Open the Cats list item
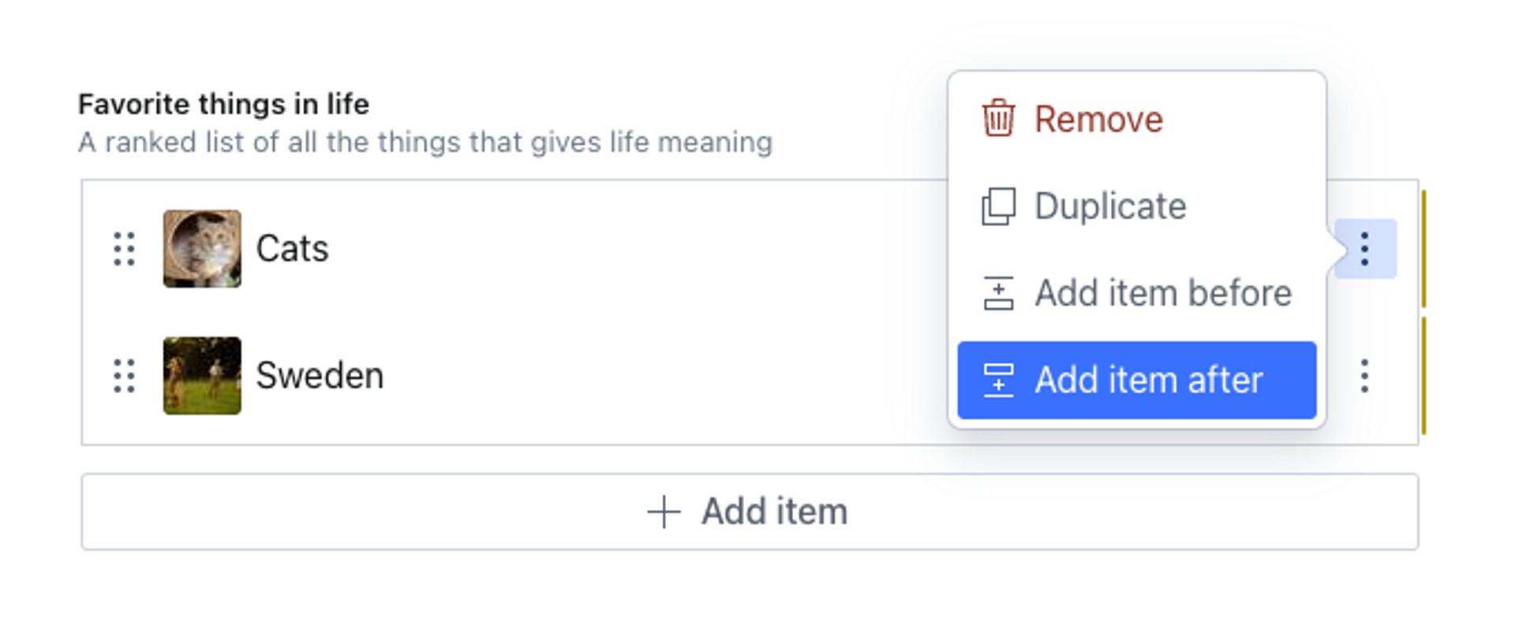The height and width of the screenshot is (617, 1515). (x=293, y=249)
